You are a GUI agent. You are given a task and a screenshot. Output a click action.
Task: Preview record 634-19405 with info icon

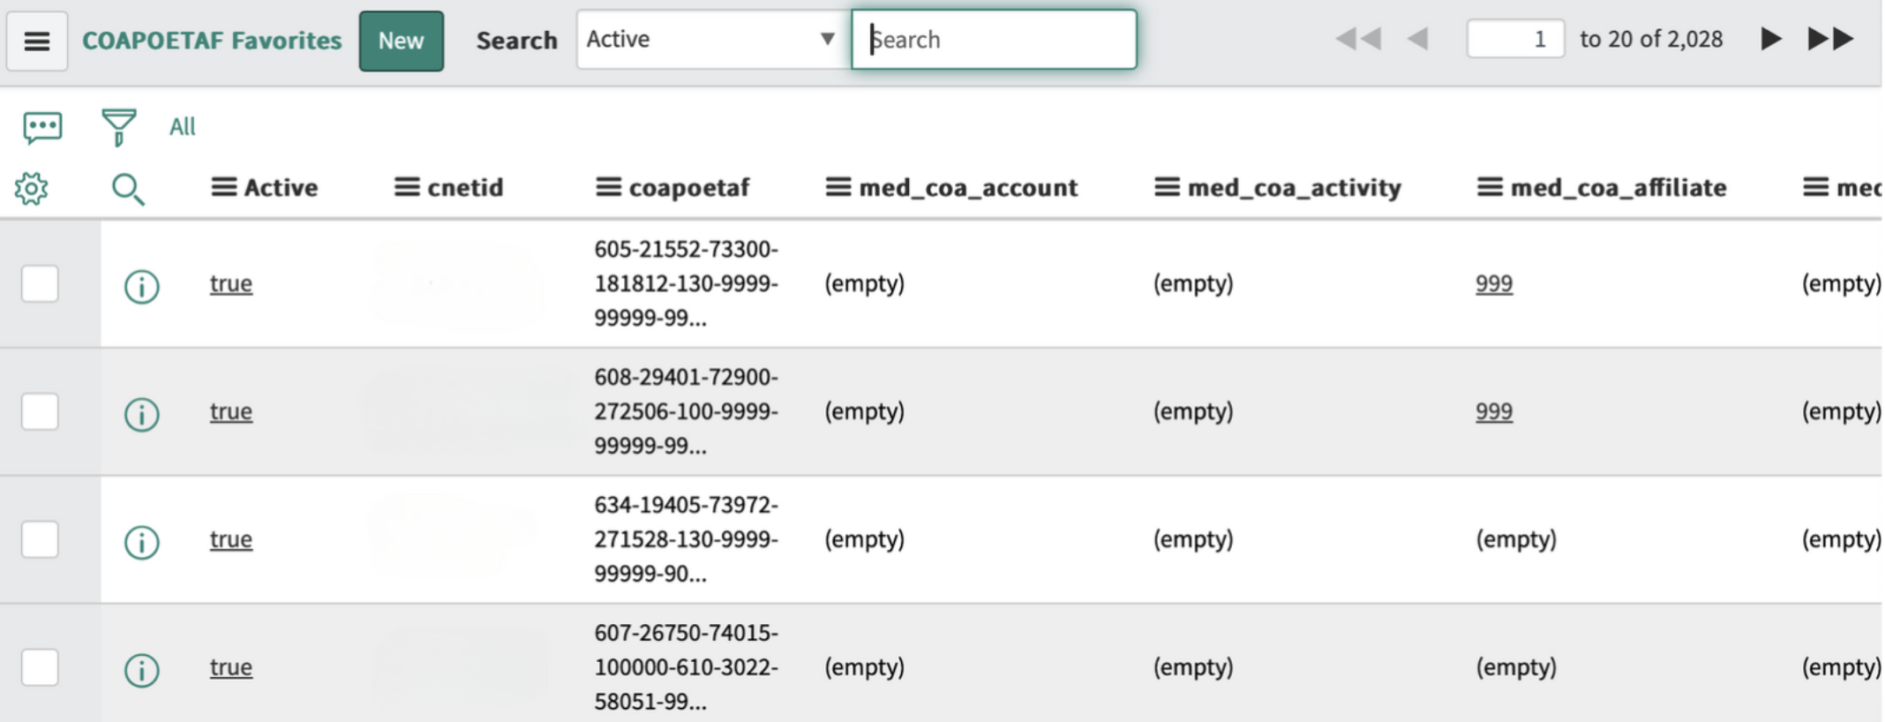pyautogui.click(x=141, y=542)
